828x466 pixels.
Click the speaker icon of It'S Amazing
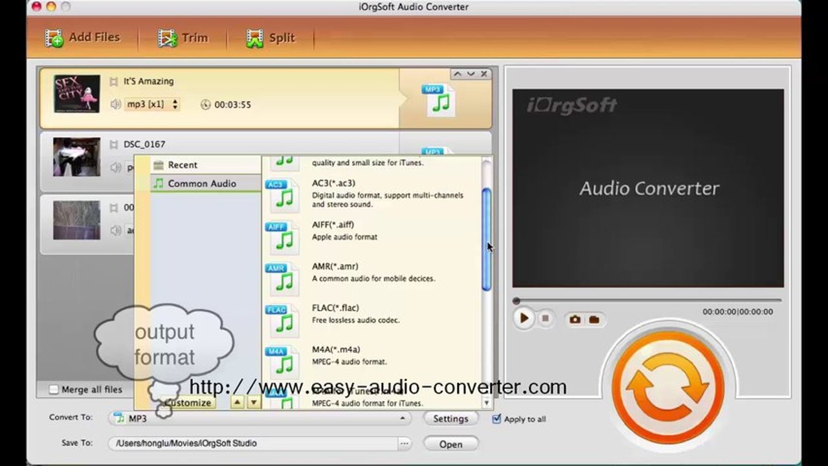click(x=115, y=104)
